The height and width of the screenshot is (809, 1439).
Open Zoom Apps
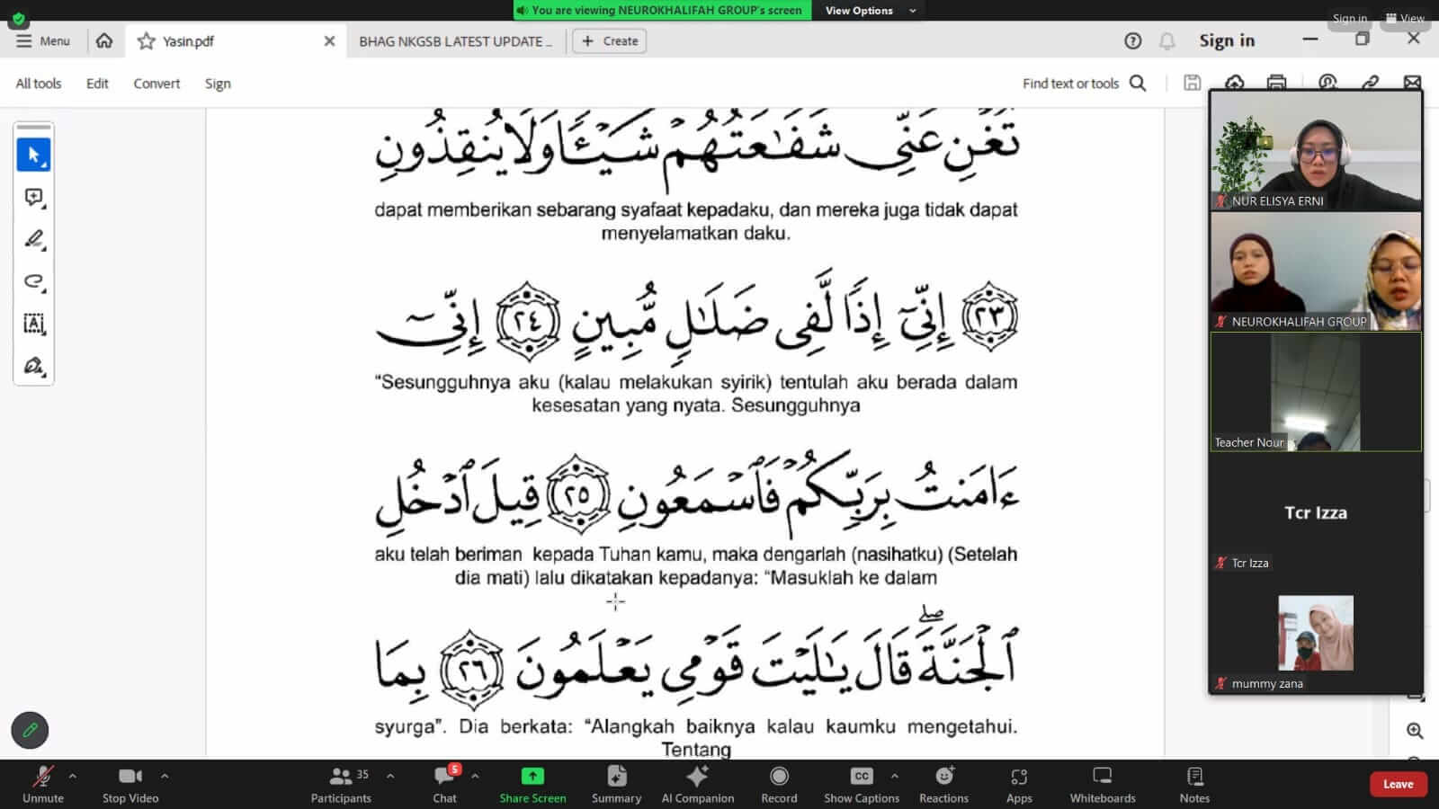(1019, 785)
